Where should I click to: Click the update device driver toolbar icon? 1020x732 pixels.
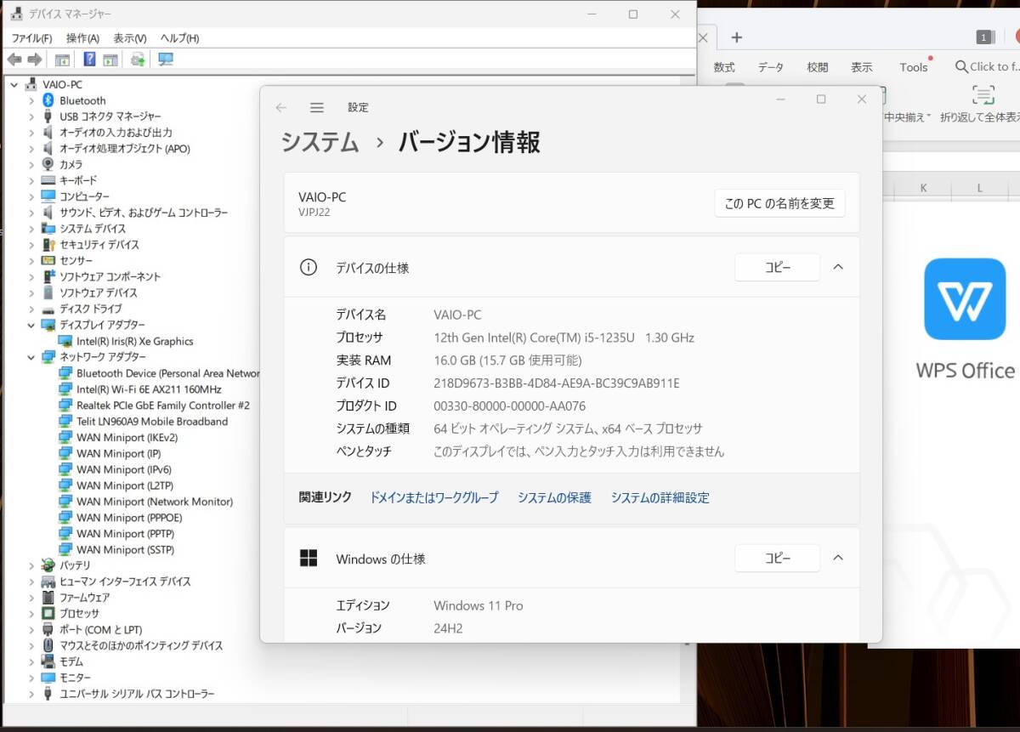(x=137, y=60)
